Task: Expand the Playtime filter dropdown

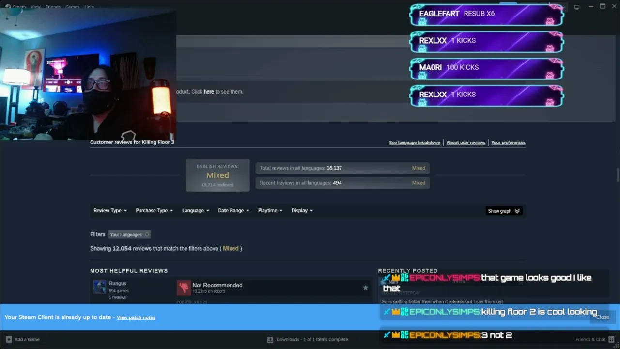Action: point(270,211)
